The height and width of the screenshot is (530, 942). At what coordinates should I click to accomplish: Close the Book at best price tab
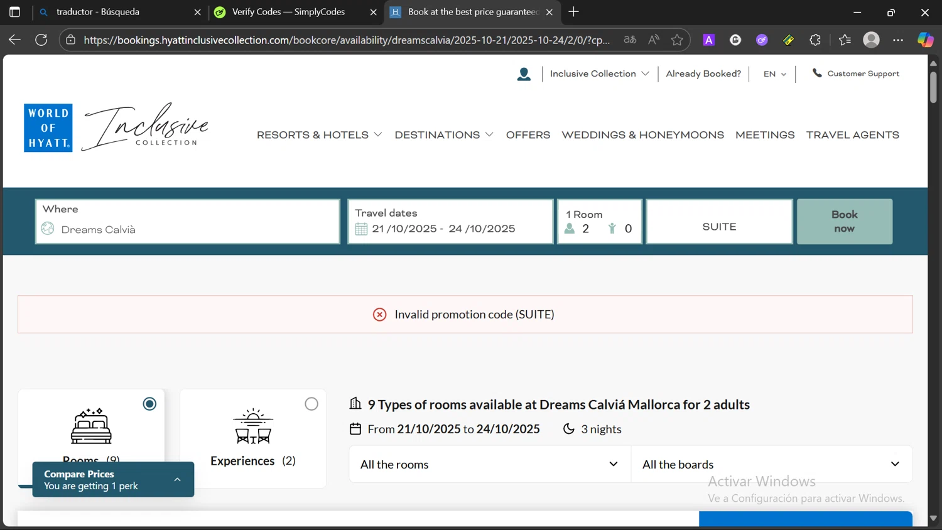pos(549,12)
